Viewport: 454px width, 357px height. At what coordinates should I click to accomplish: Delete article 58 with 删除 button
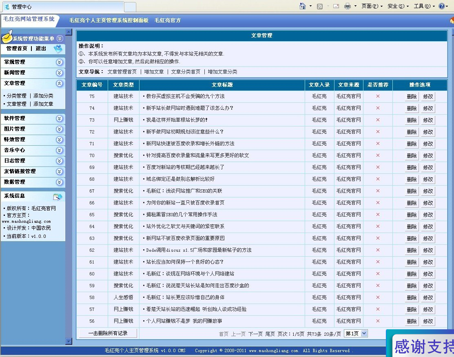pyautogui.click(x=412, y=298)
